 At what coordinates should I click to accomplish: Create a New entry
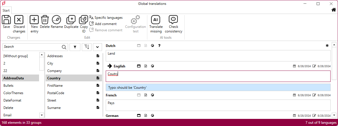click(x=34, y=24)
